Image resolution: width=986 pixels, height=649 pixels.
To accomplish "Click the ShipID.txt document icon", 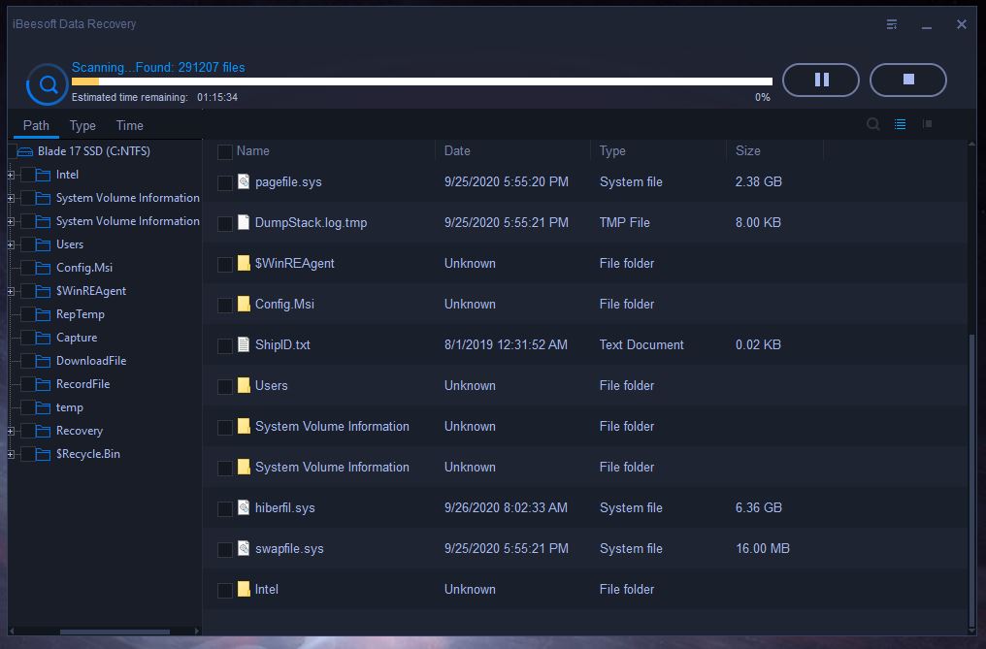I will [x=244, y=344].
